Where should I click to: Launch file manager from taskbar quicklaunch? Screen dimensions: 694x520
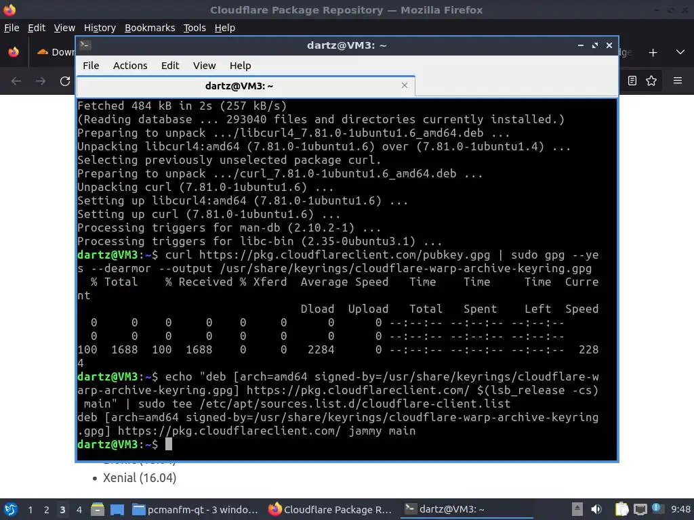pyautogui.click(x=98, y=509)
